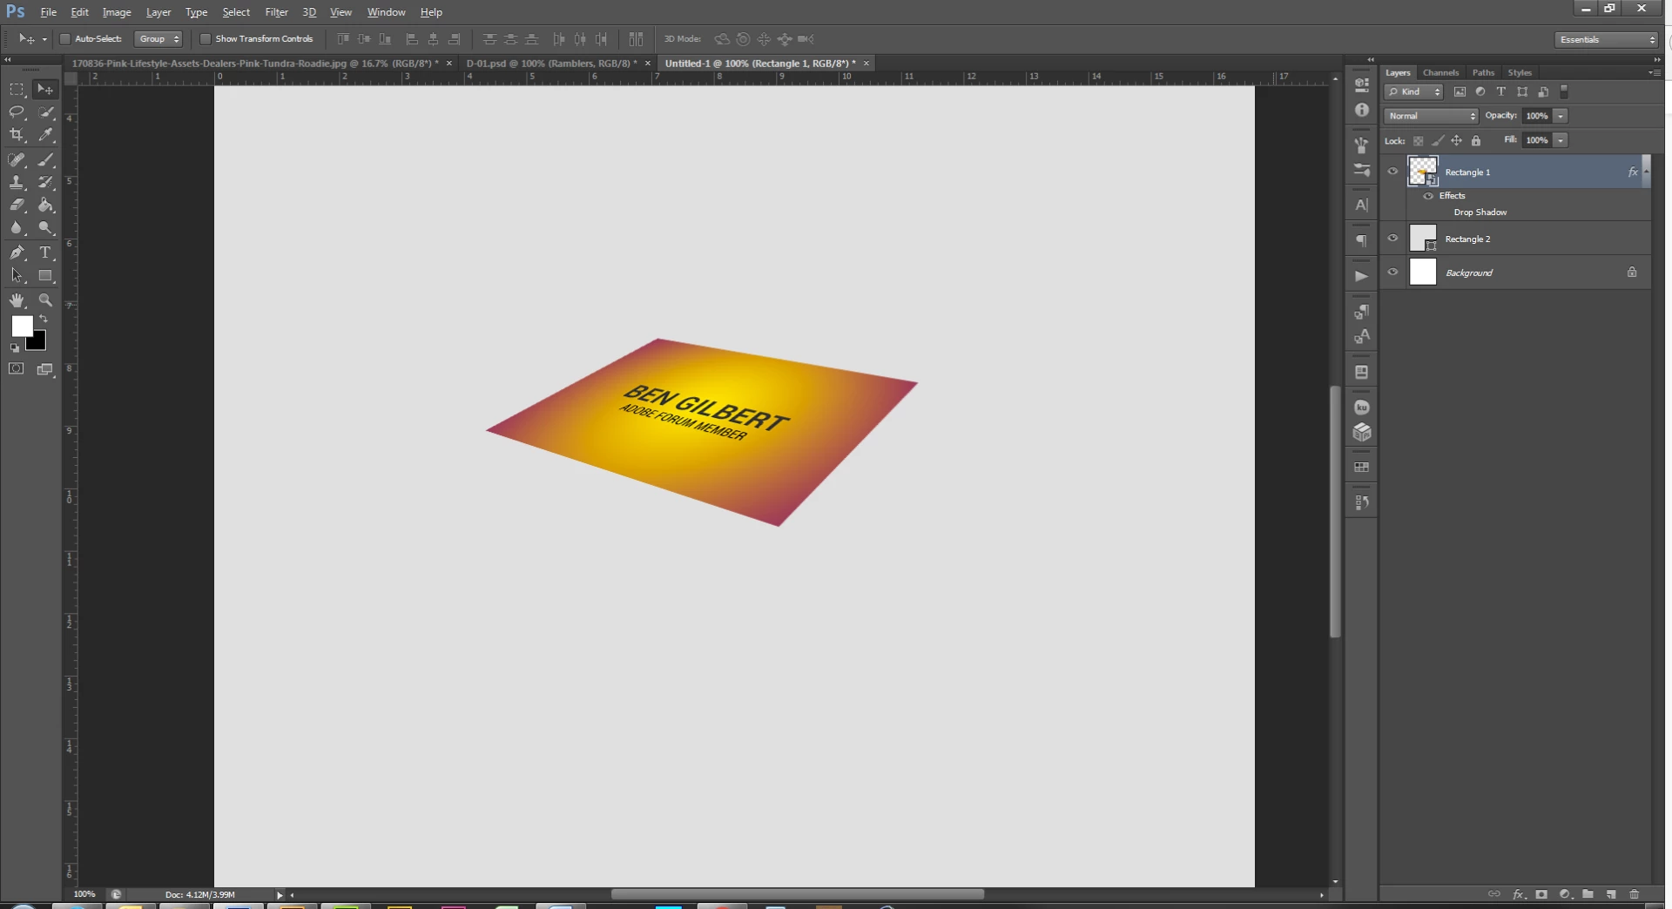Toggle Lock position for the layer

[1456, 140]
